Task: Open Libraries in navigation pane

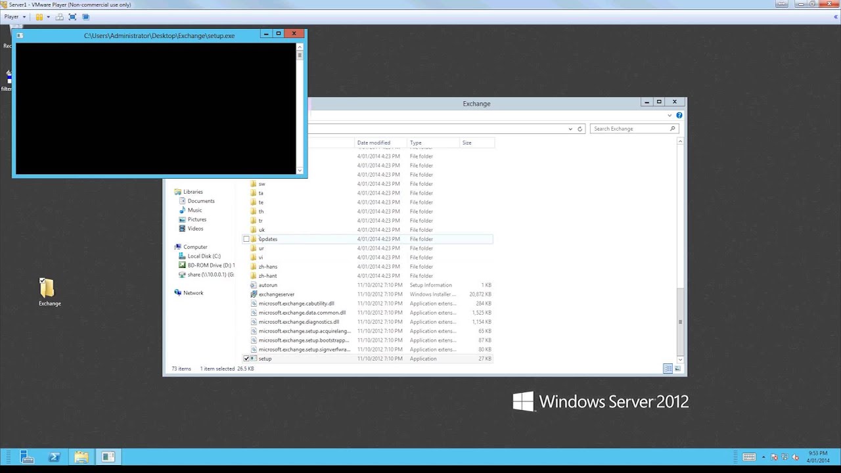Action: [193, 192]
